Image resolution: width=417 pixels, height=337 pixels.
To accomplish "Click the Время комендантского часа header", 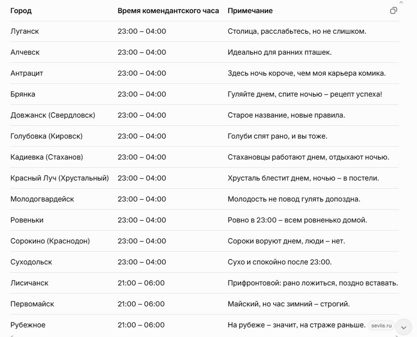I will click(168, 11).
